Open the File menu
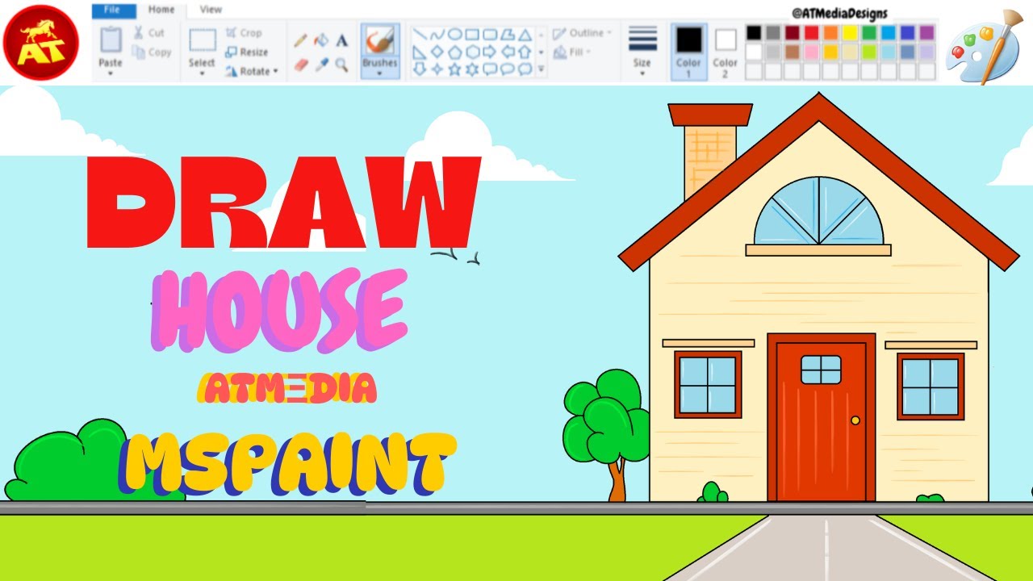The height and width of the screenshot is (581, 1033). (112, 10)
